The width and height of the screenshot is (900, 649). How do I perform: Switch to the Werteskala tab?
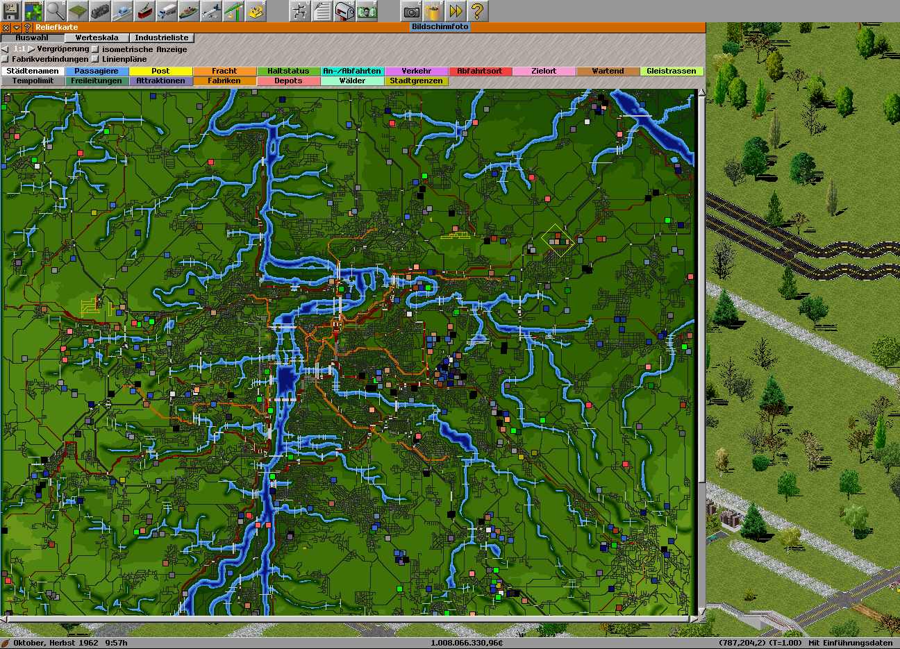(x=97, y=38)
